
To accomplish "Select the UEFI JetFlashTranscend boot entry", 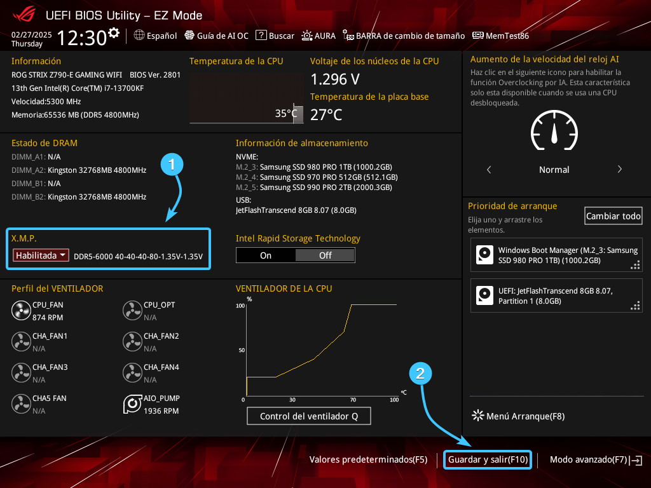I will point(556,295).
